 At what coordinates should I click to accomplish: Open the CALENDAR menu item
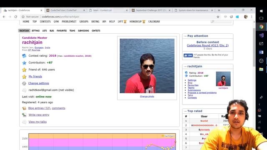tap(154, 22)
